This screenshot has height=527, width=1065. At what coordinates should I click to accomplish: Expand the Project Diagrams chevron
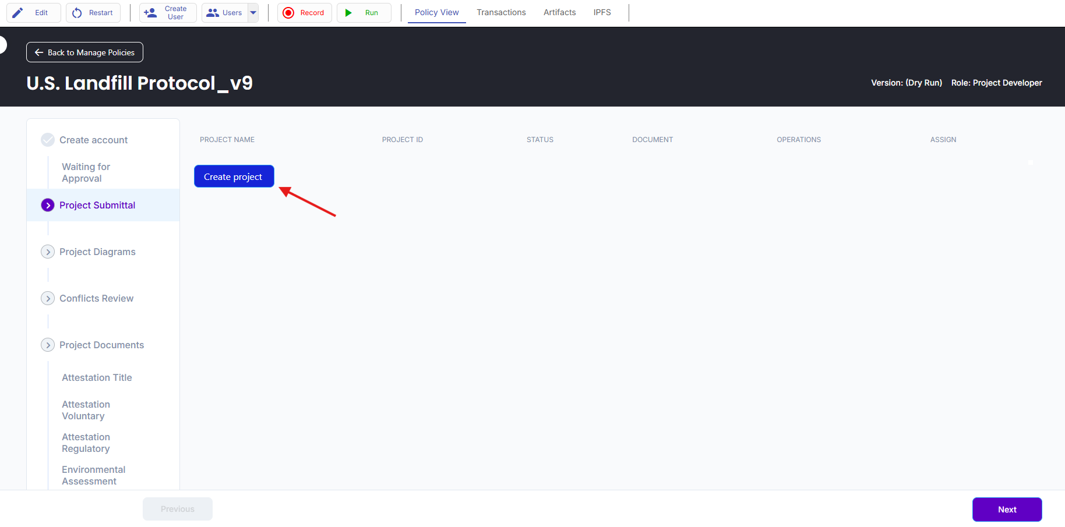[x=48, y=252]
